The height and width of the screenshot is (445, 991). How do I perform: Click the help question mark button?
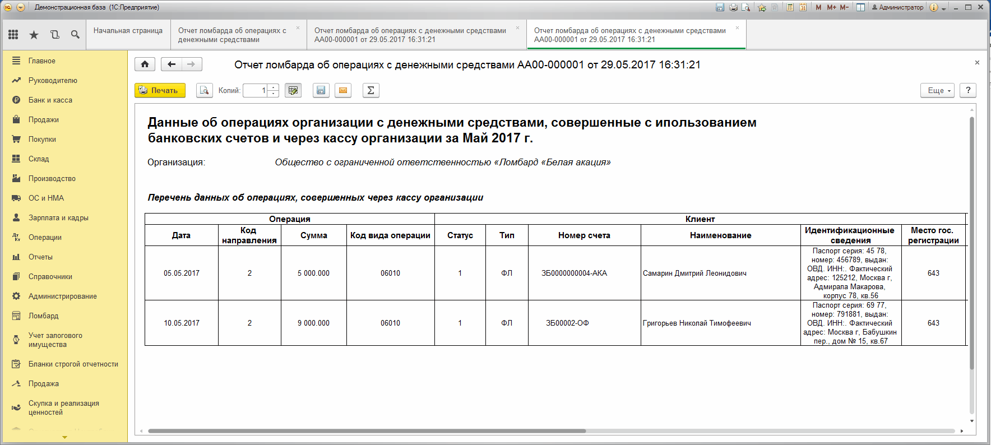click(968, 90)
